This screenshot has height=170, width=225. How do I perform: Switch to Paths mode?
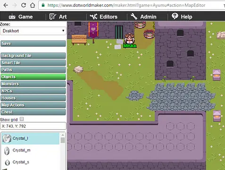click(33, 70)
